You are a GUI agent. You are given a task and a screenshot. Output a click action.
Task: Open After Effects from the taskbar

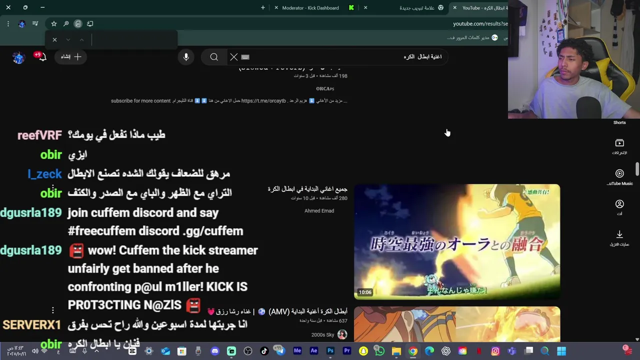313,351
